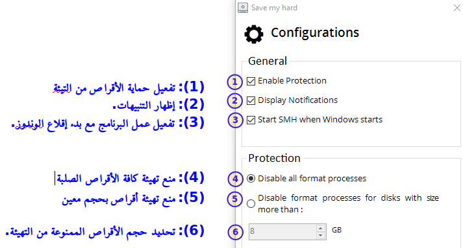
Task: Click the circled number 2 marker
Action: coord(235,101)
